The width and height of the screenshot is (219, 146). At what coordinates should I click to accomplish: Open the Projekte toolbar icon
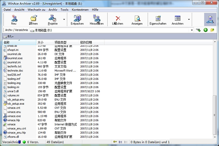tap(52, 18)
